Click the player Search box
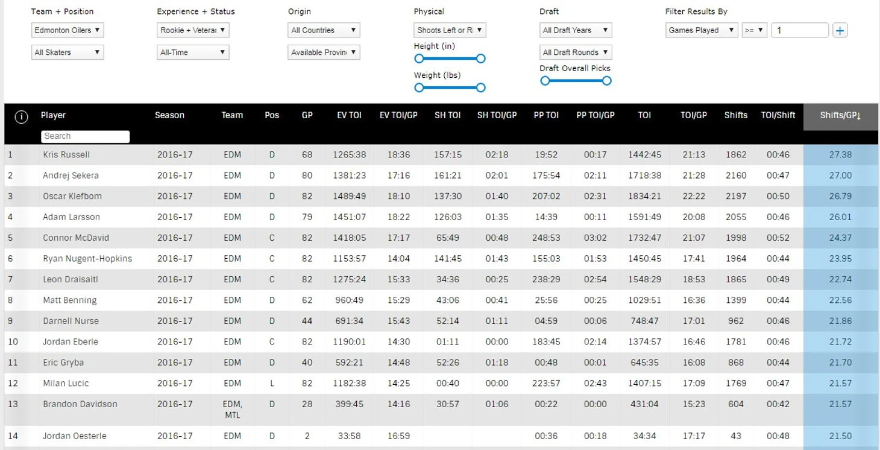This screenshot has width=880, height=450. click(85, 136)
